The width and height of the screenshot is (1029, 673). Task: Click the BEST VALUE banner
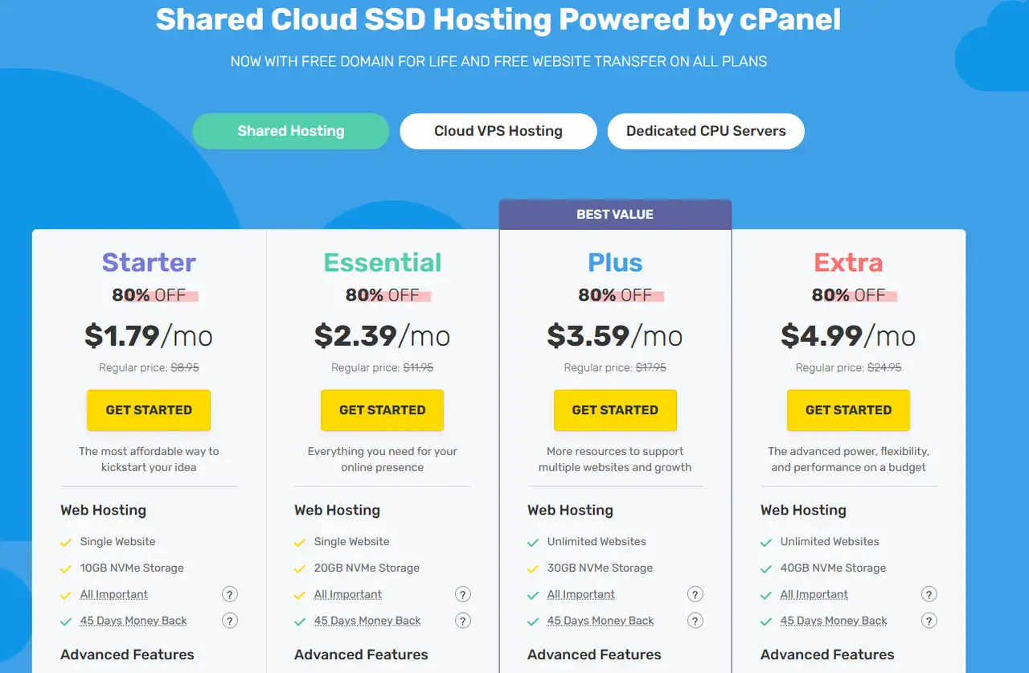[615, 215]
